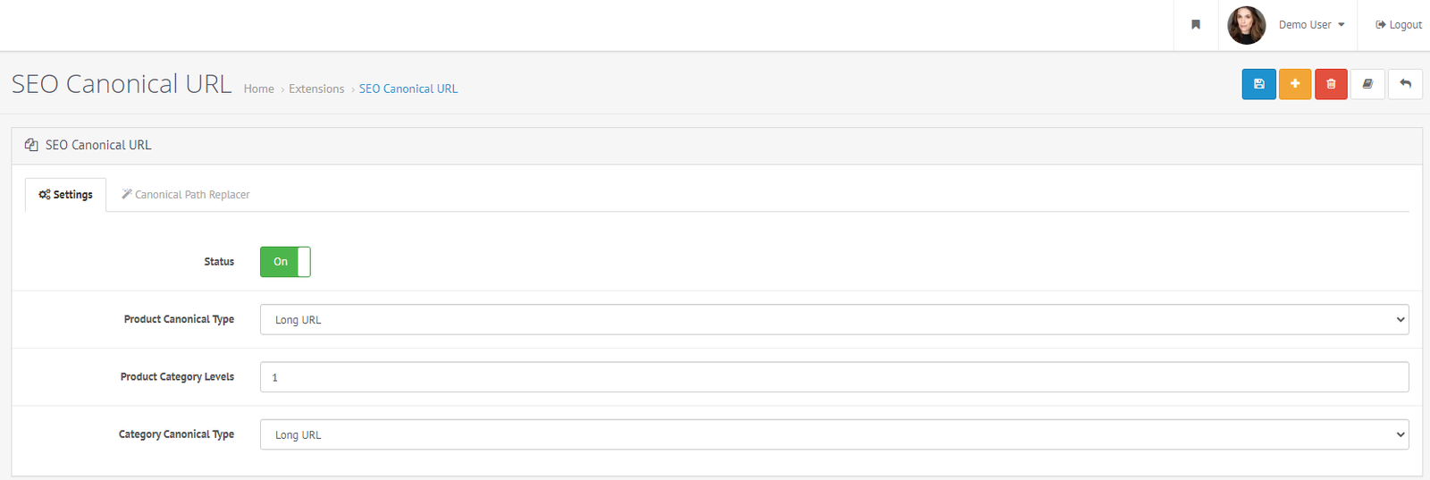Open the documentation book icon
This screenshot has height=480, width=1430.
[x=1367, y=84]
